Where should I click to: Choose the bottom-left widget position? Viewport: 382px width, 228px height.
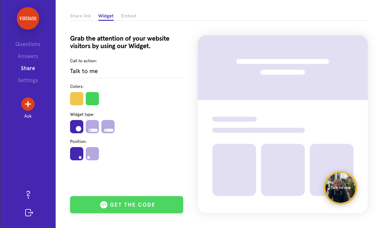click(92, 154)
